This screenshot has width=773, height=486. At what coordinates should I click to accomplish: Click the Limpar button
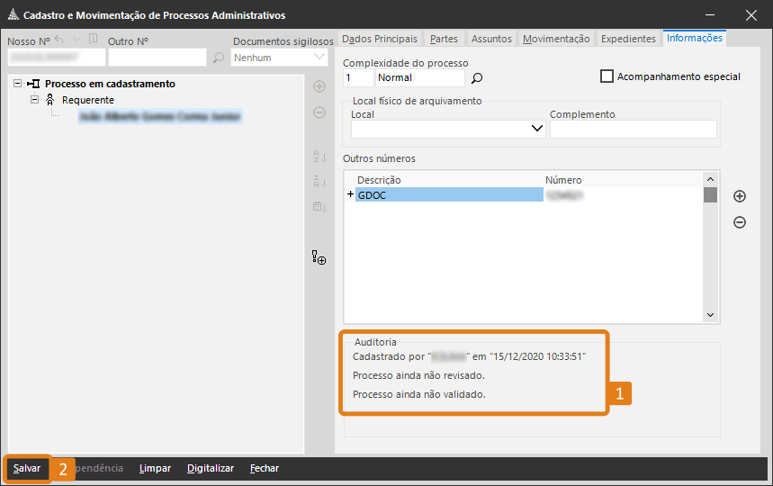click(156, 468)
